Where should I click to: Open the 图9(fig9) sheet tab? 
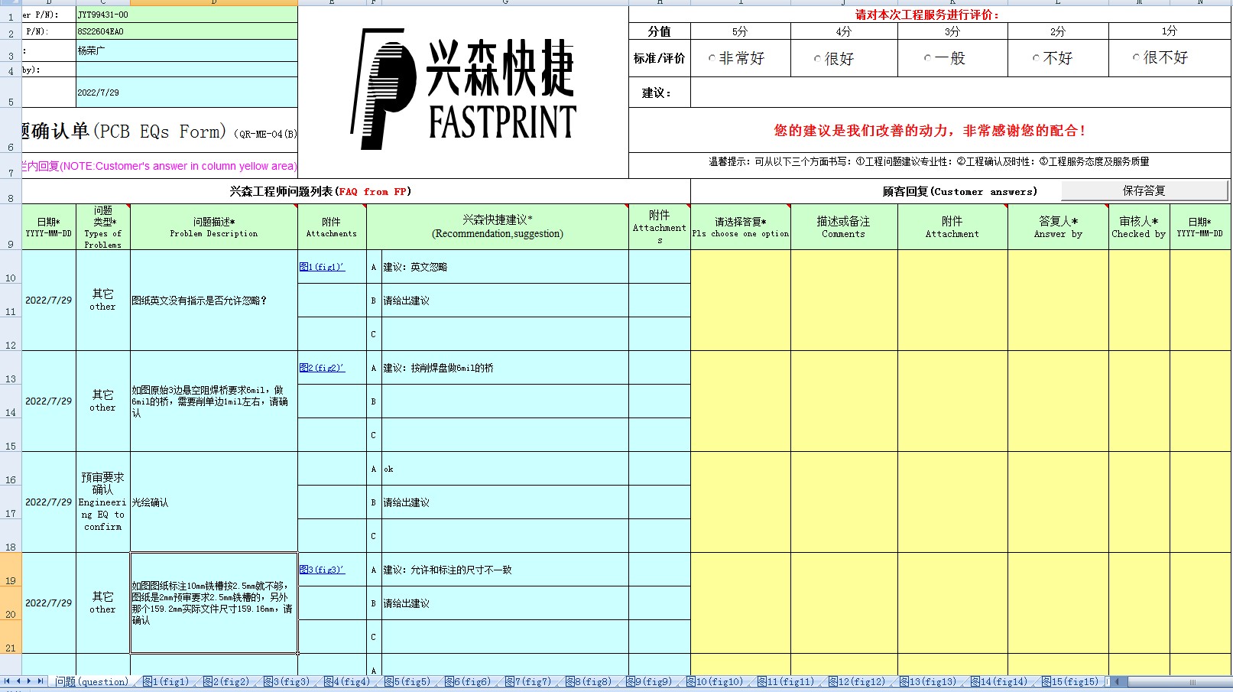pos(648,681)
